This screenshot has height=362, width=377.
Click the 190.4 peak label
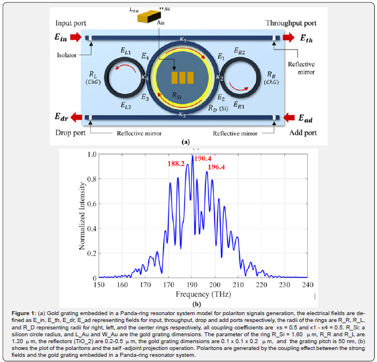pyautogui.click(x=202, y=158)
